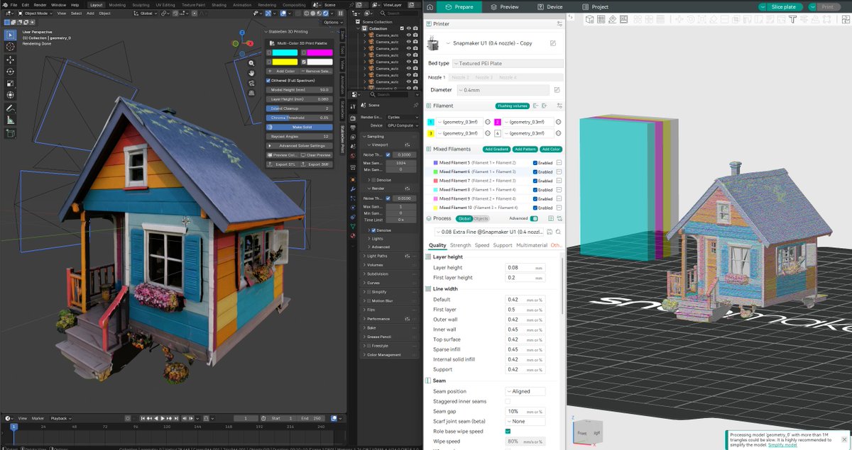The image size is (852, 450).
Task: Click the Layer height input field
Action: 525,268
